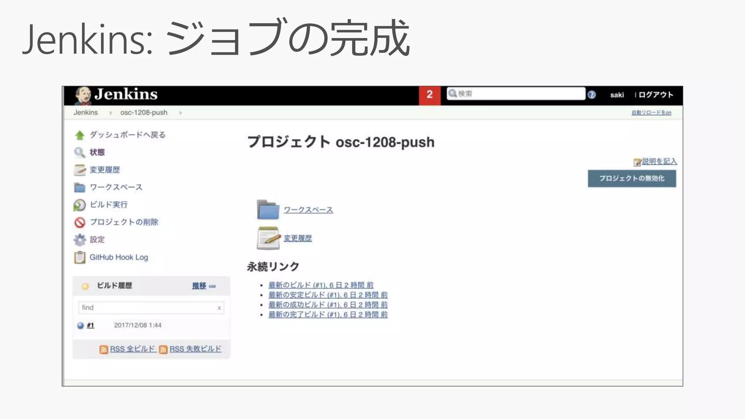Clear the find field with x
745x419 pixels.
pos(219,308)
